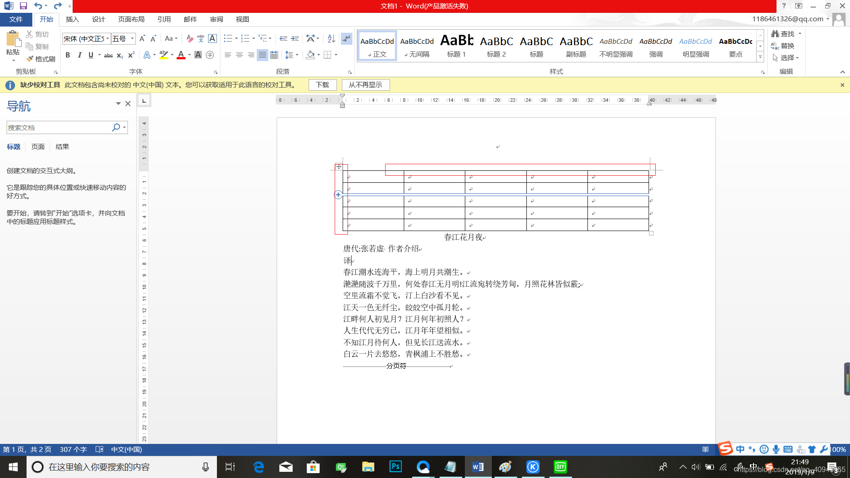Open the font size dropdown (五号)
This screenshot has height=478, width=850.
[132, 39]
